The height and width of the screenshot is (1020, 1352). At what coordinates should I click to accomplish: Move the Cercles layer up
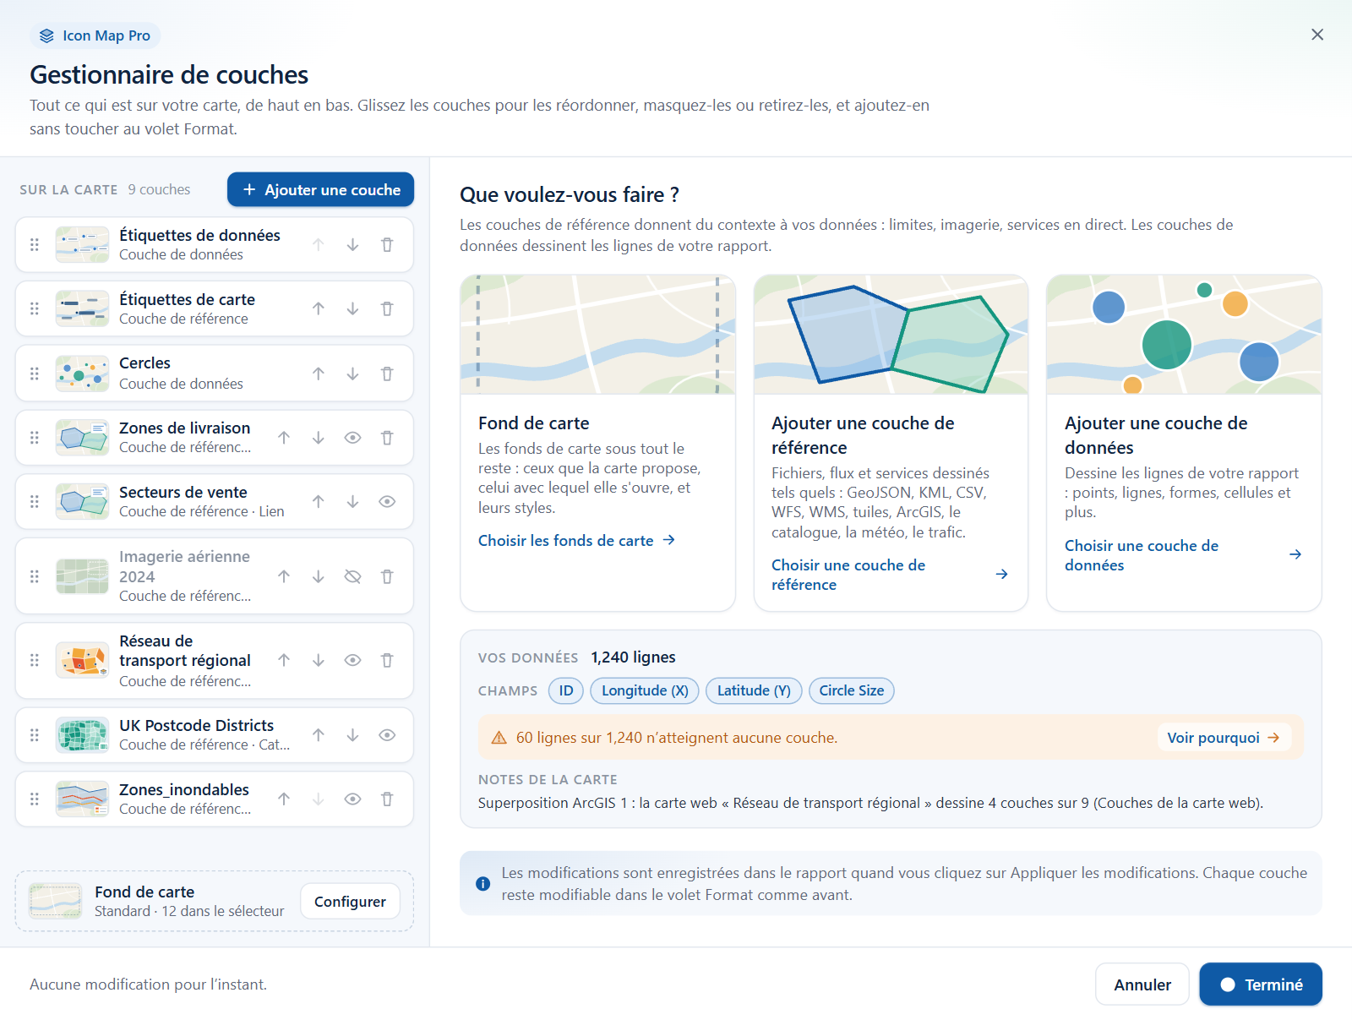319,374
